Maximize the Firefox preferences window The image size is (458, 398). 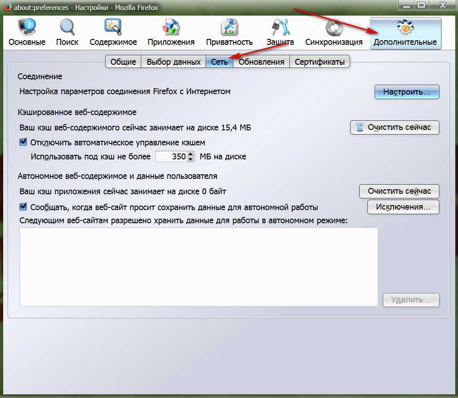(x=421, y=5)
